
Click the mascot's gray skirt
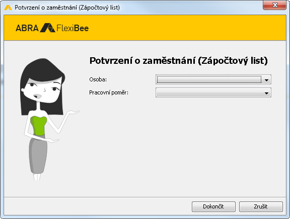[x=38, y=155]
